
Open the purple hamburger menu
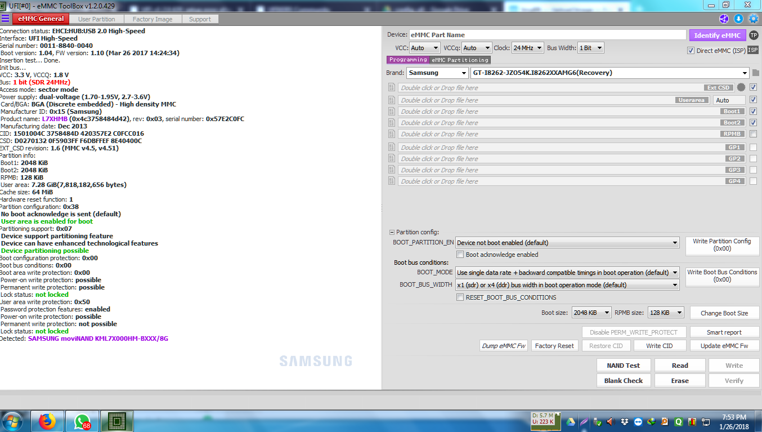click(5, 19)
